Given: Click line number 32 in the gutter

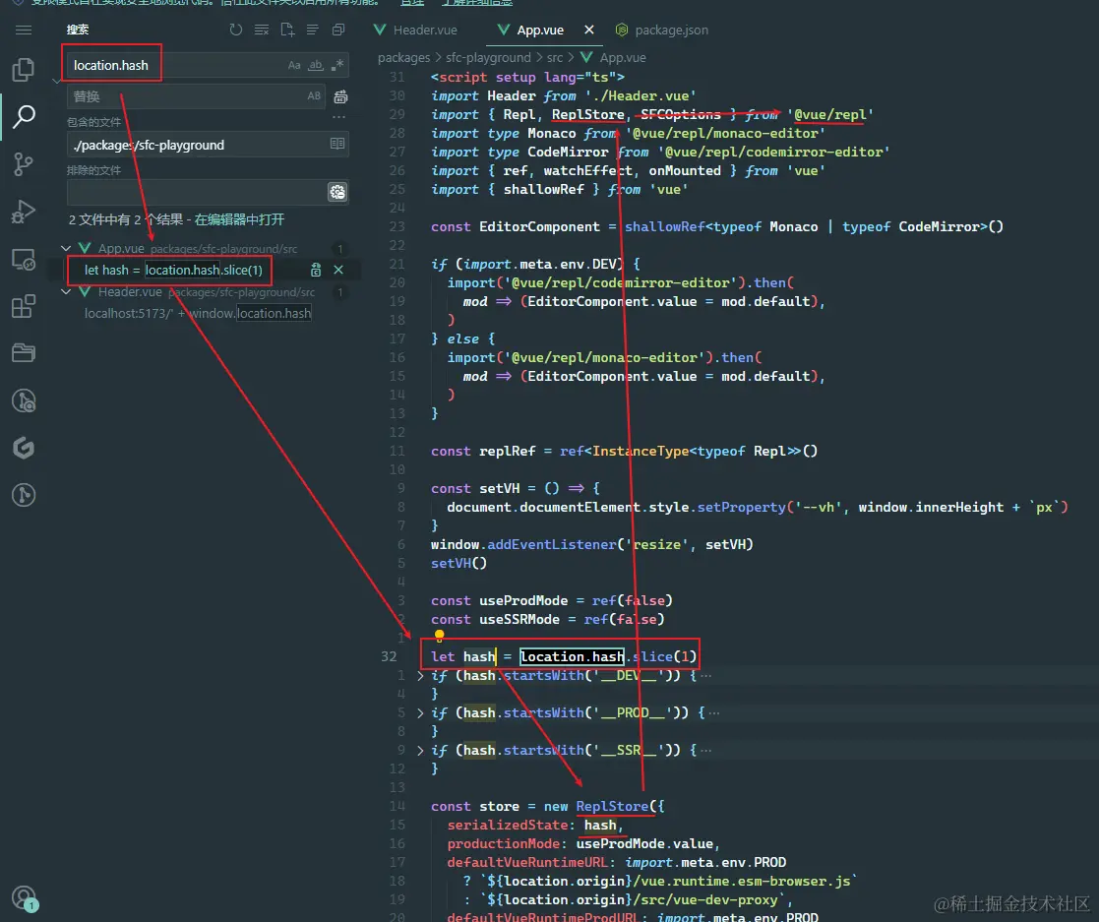Looking at the screenshot, I should (x=389, y=656).
